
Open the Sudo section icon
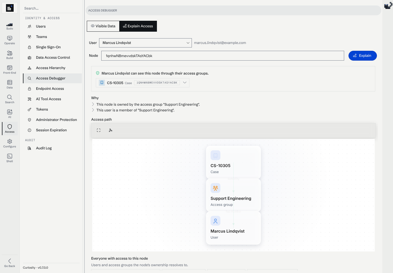(x=10, y=26)
